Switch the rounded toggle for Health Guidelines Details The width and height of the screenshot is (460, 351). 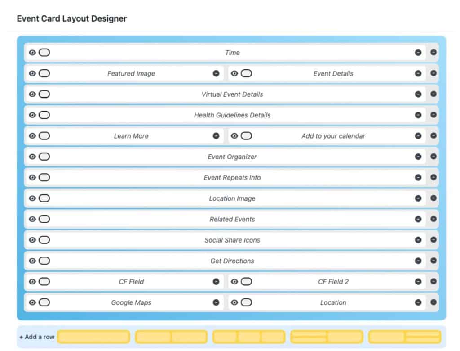pyautogui.click(x=44, y=115)
